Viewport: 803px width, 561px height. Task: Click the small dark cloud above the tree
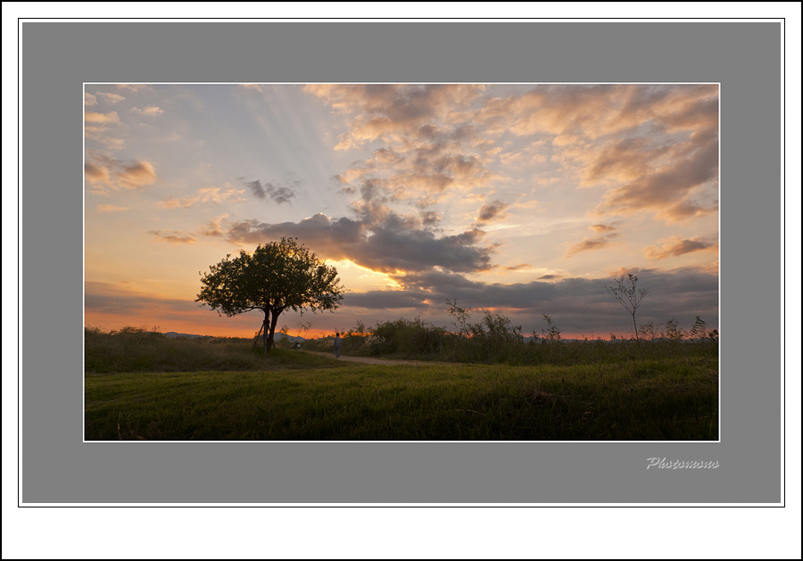pos(270,191)
